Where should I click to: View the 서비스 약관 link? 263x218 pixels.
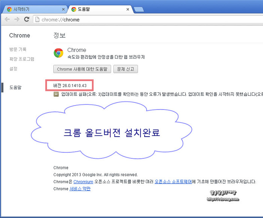80,189
